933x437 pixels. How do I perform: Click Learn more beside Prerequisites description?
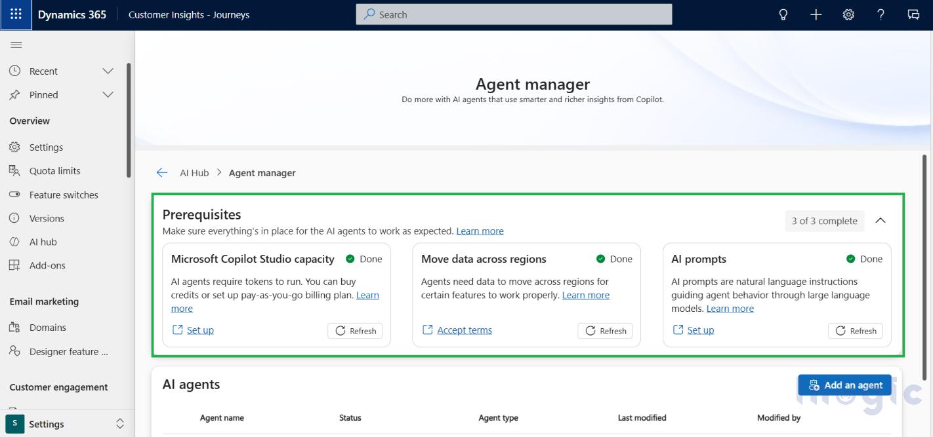pyautogui.click(x=480, y=231)
